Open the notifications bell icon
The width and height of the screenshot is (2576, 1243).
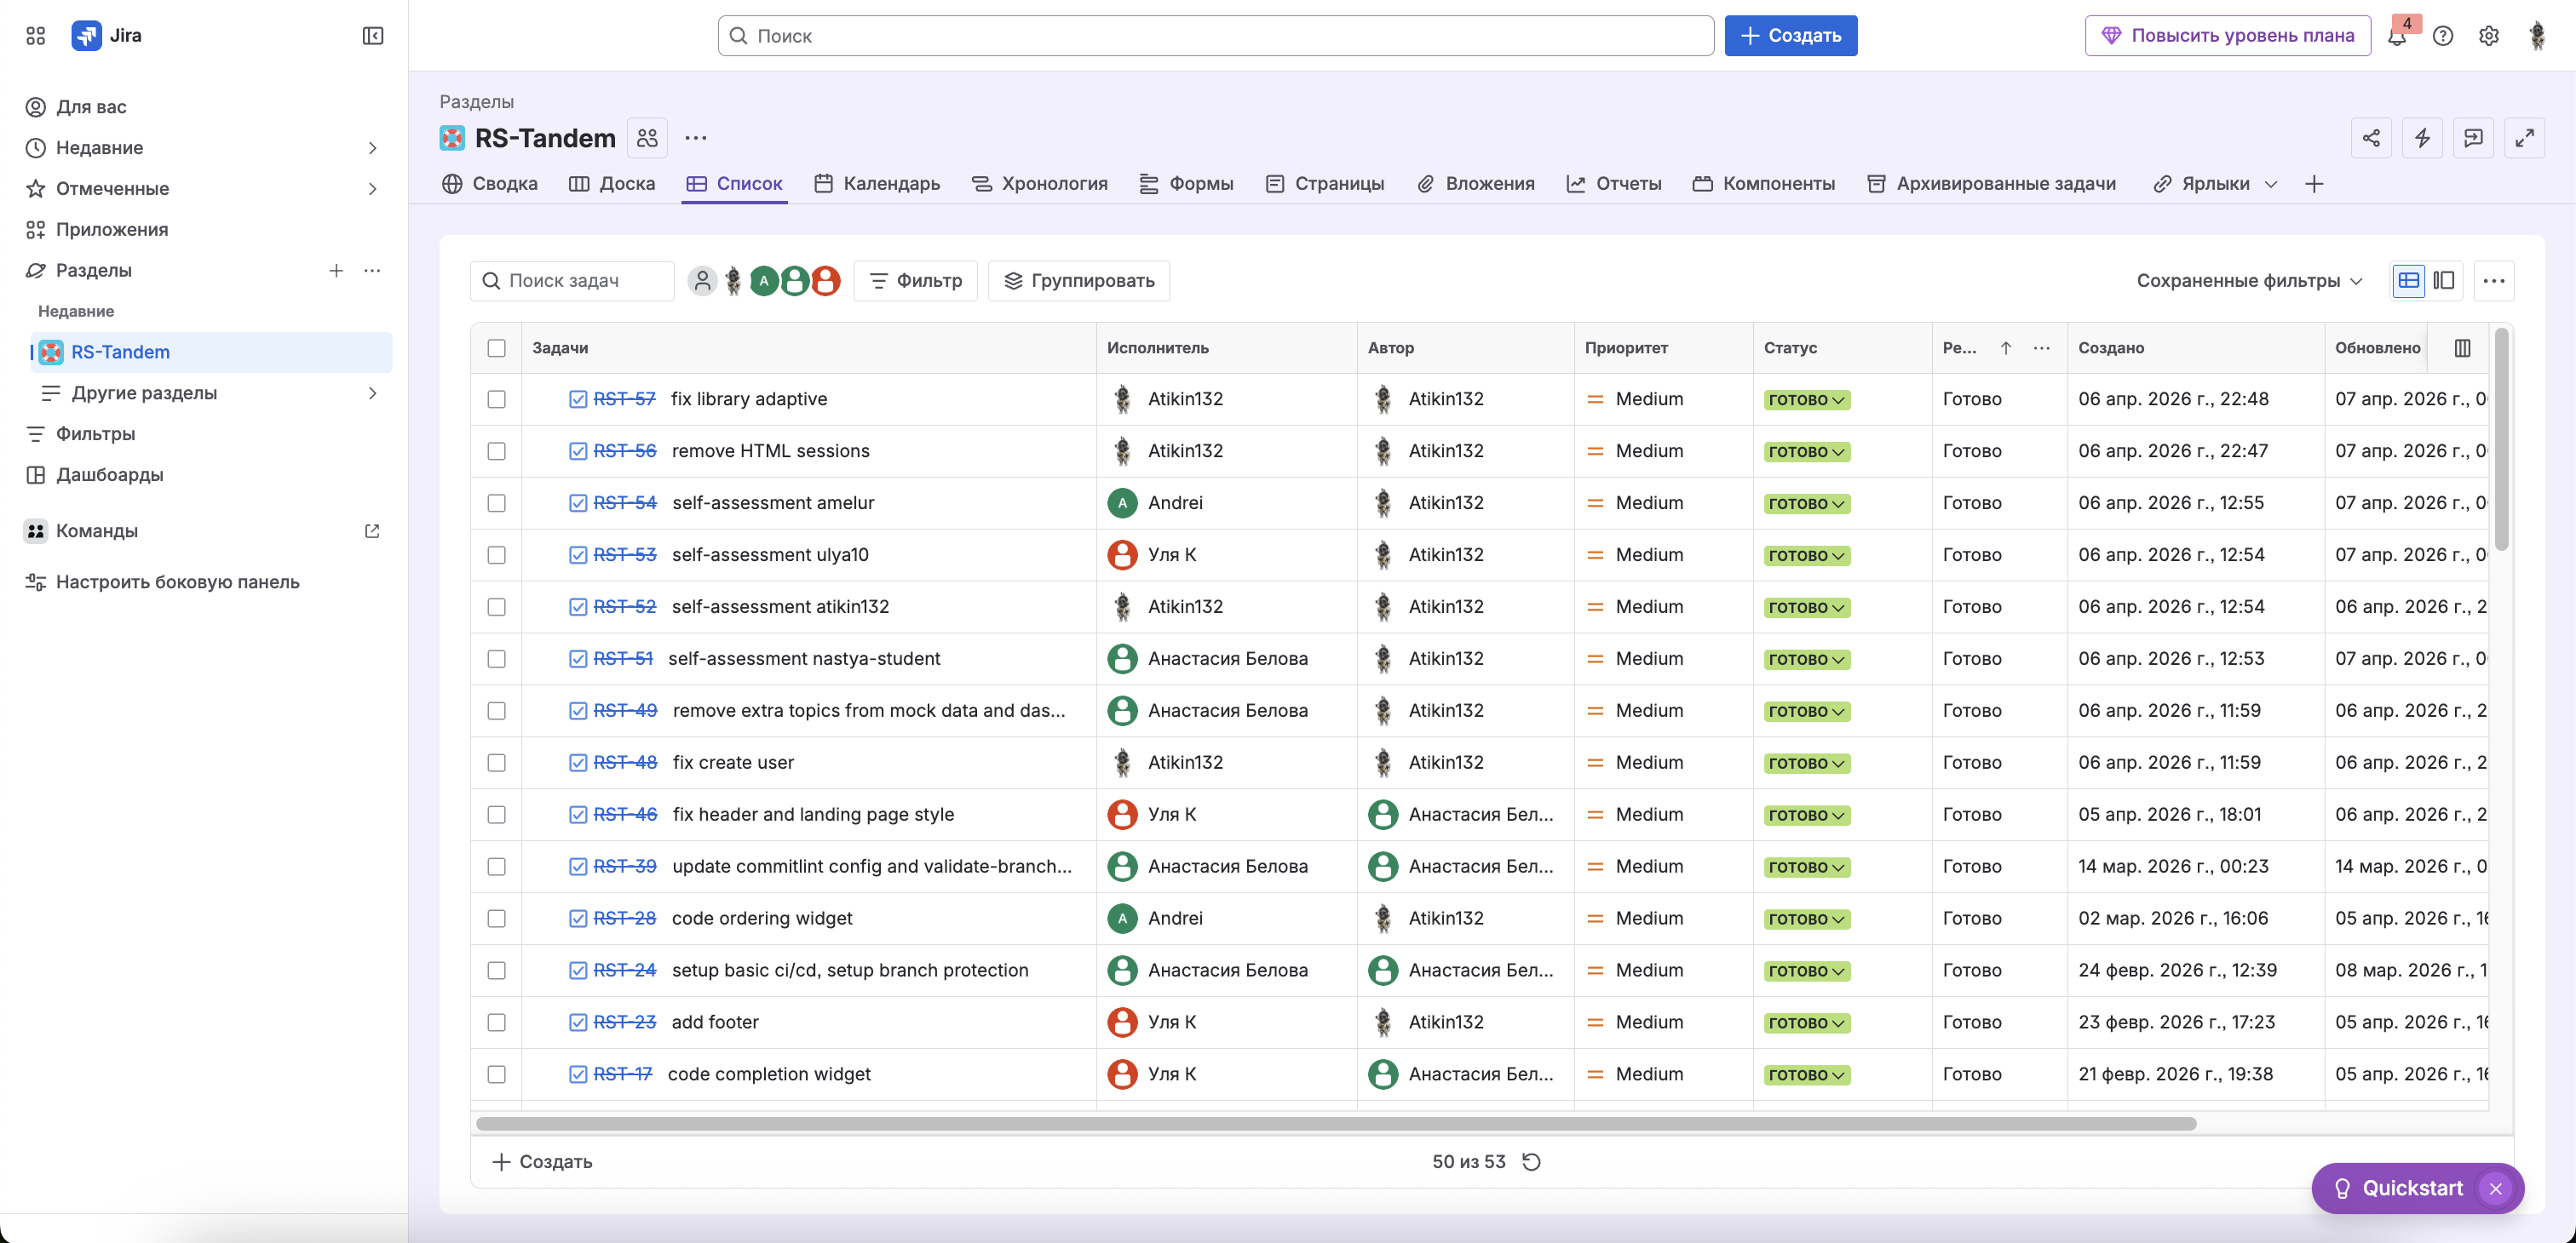click(x=2397, y=36)
